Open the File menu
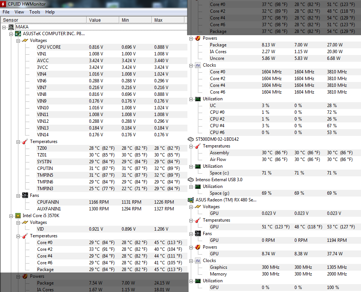 pyautogui.click(x=6, y=12)
